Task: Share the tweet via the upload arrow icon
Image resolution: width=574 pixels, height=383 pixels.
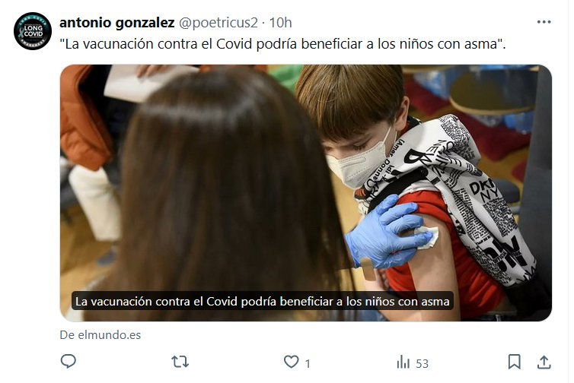Action: 544,362
